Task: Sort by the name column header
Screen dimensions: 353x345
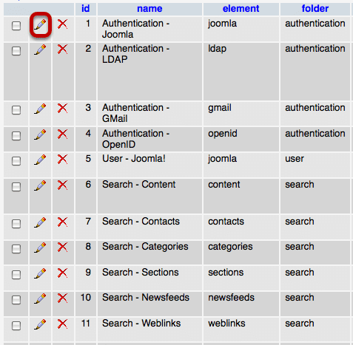Action: point(149,9)
